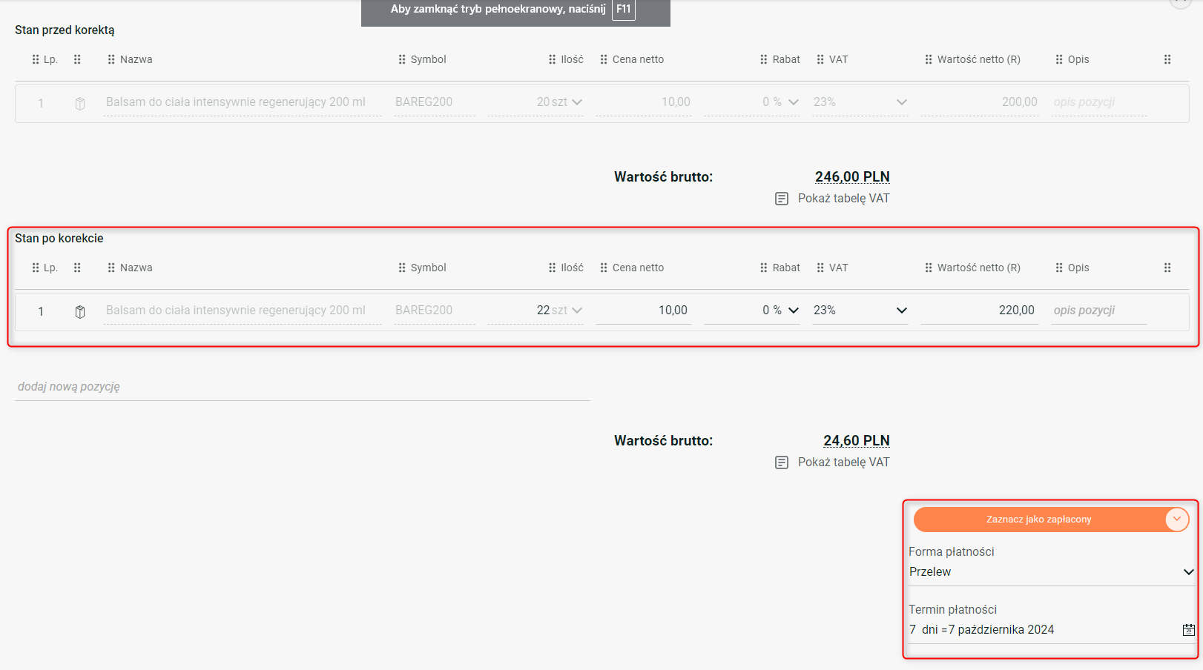Click the 'Wartość netto' field showing 220,00

(x=979, y=311)
